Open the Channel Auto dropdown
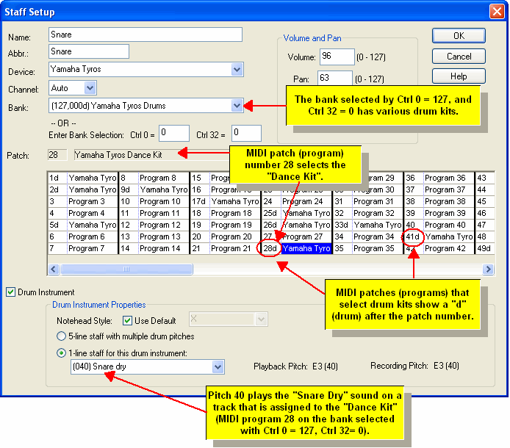 point(90,88)
